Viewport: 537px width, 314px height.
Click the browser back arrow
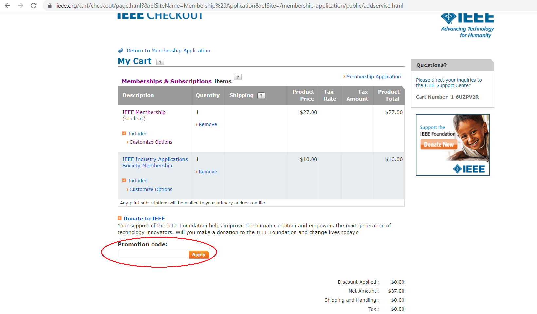7,6
